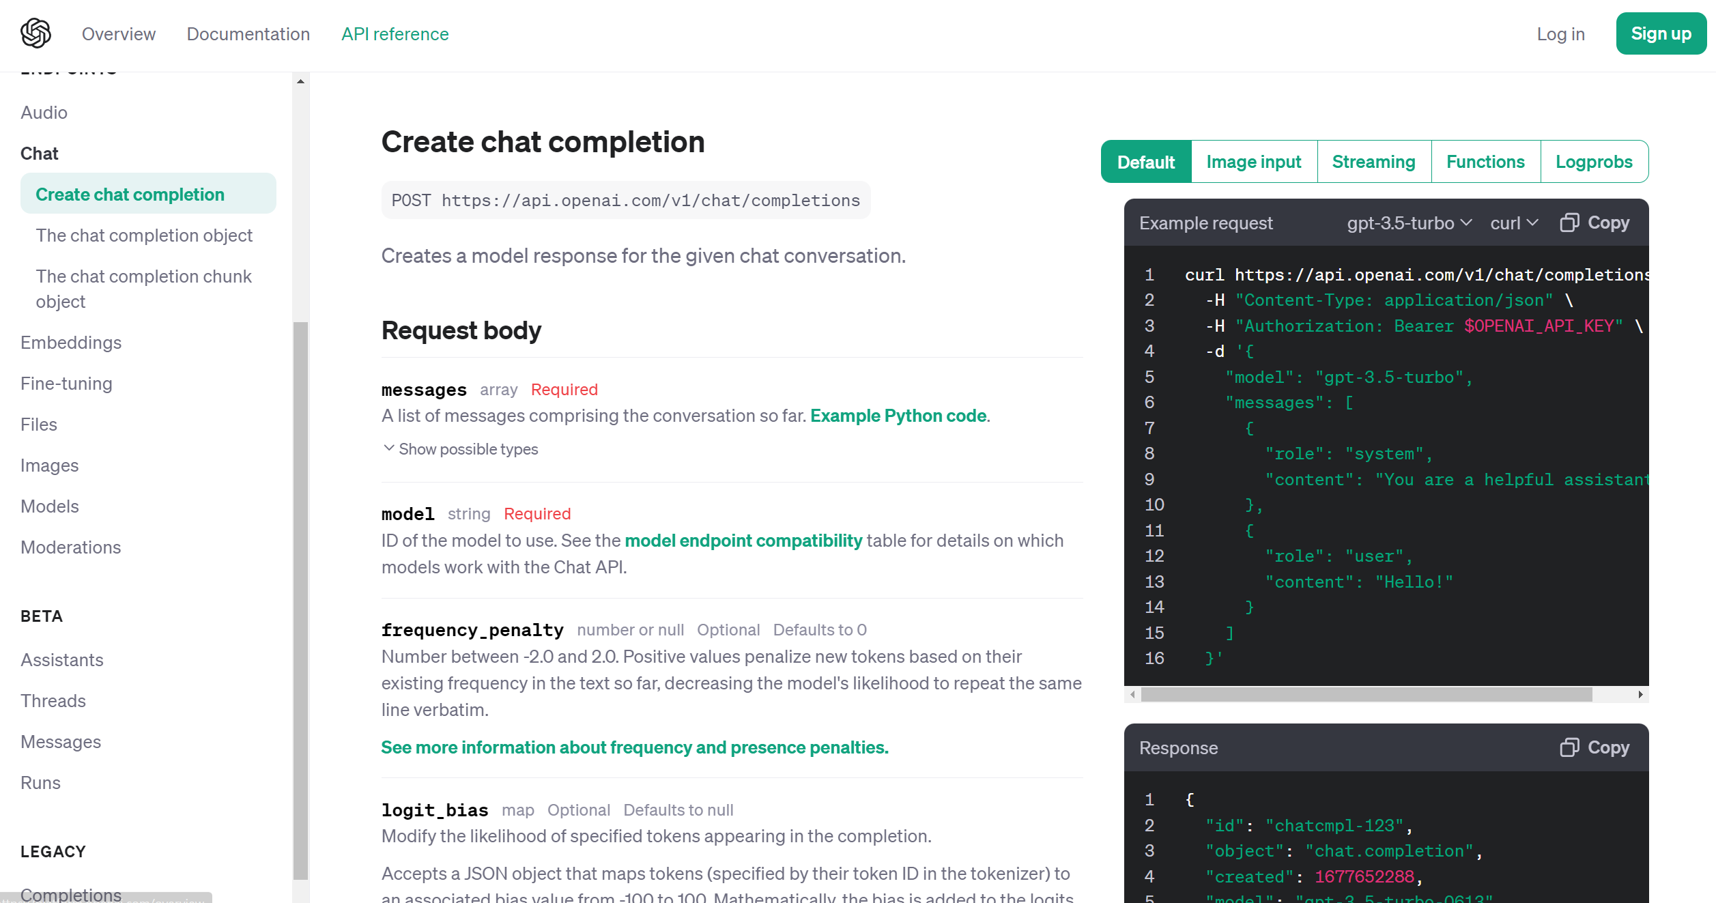Expand Show possible types
Screen dimensions: 1716x903
tap(461, 449)
